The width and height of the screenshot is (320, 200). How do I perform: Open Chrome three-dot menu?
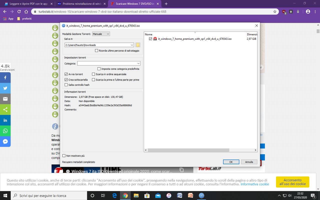click(315, 11)
